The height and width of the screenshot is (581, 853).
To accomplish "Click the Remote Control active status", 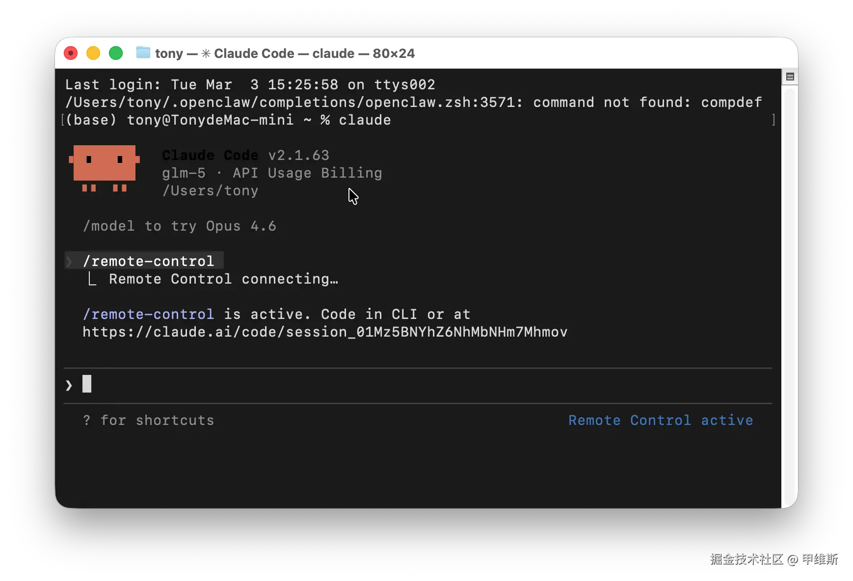I will coord(661,421).
